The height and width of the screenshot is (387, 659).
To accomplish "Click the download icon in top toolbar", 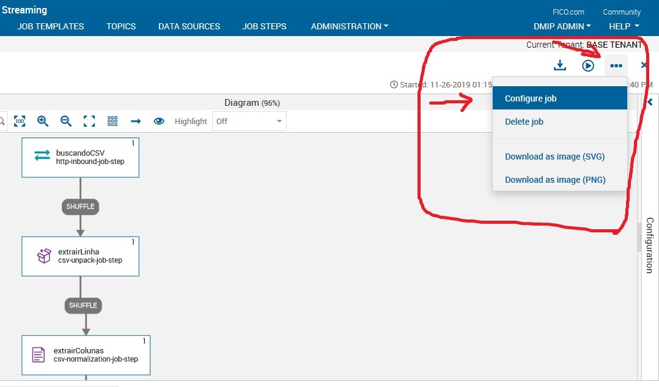I will 560,65.
